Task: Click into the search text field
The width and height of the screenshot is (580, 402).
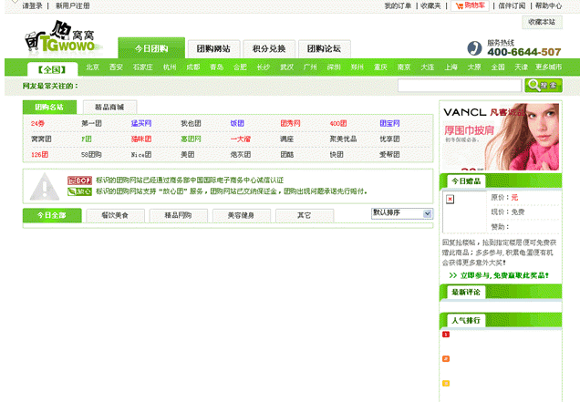Action: pyautogui.click(x=459, y=86)
